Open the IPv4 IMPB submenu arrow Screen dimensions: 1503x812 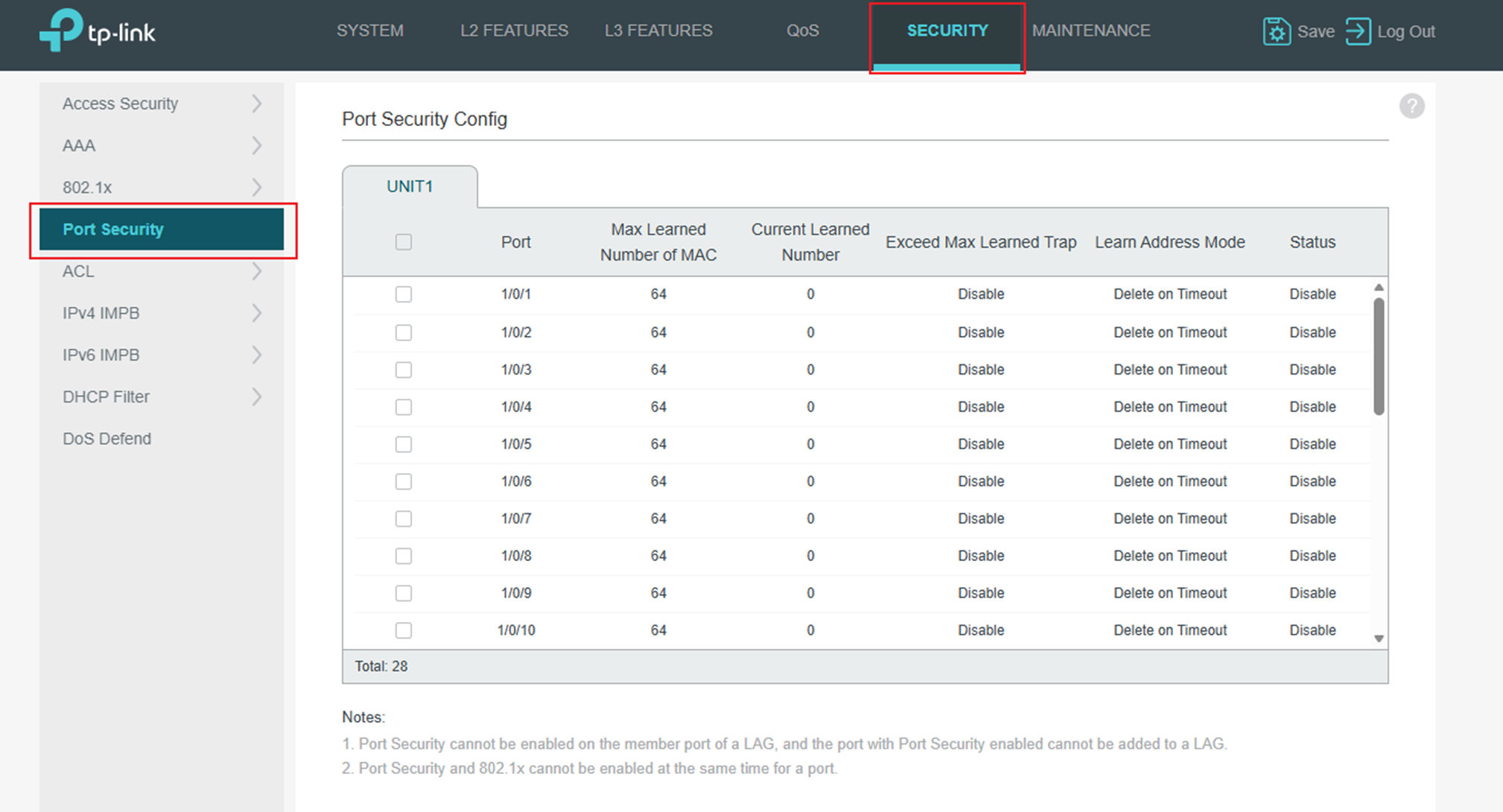[x=258, y=313]
